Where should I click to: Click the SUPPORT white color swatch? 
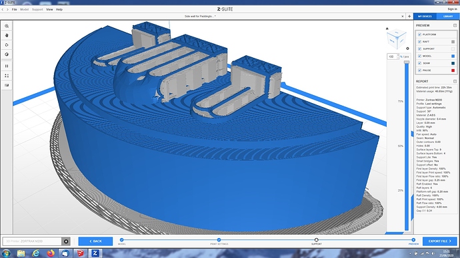[453, 49]
